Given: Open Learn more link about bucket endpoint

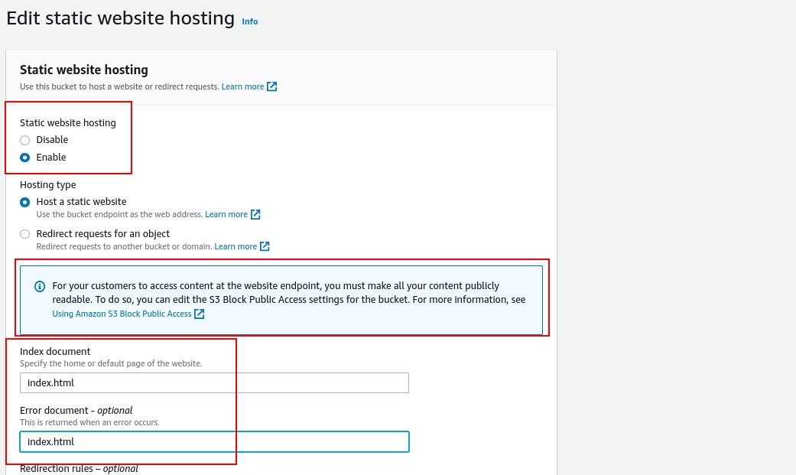Looking at the screenshot, I should tap(226, 214).
